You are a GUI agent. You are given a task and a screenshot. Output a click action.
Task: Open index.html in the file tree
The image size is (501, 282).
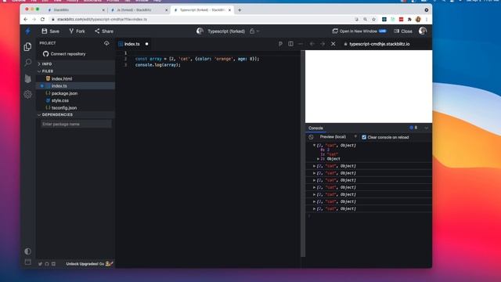(x=62, y=78)
